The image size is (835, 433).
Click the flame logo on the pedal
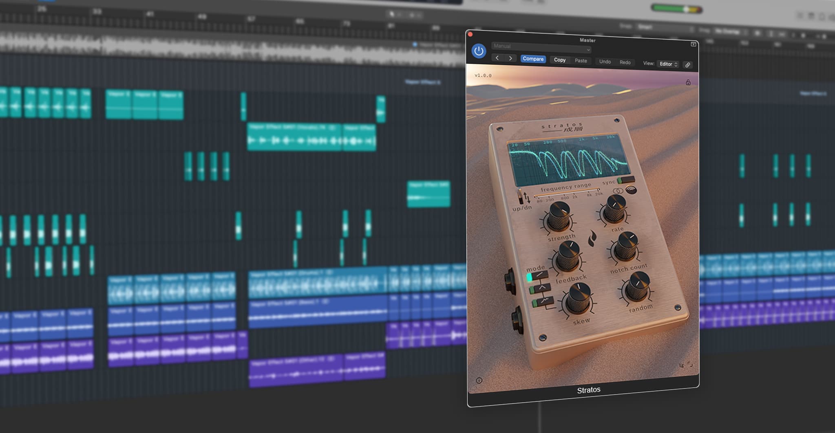(592, 238)
